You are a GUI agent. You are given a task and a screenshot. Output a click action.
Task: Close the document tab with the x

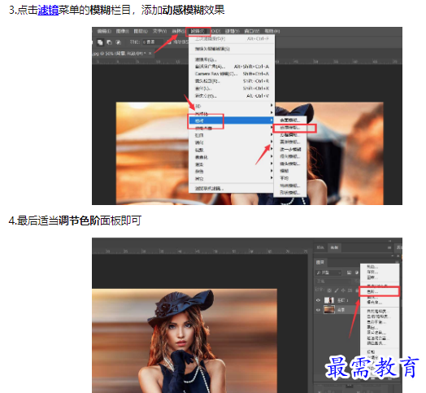[x=150, y=54]
